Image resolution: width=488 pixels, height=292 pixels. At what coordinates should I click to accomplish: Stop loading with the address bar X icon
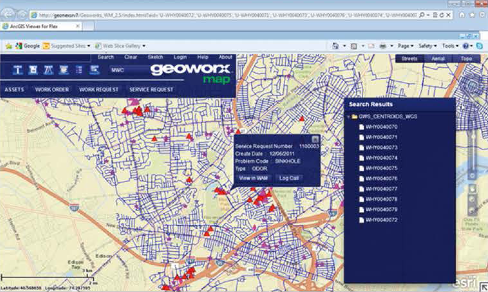pos(448,15)
